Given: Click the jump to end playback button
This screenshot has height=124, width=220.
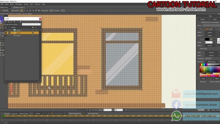Looking at the screenshot, I should pyautogui.click(x=96, y=110).
